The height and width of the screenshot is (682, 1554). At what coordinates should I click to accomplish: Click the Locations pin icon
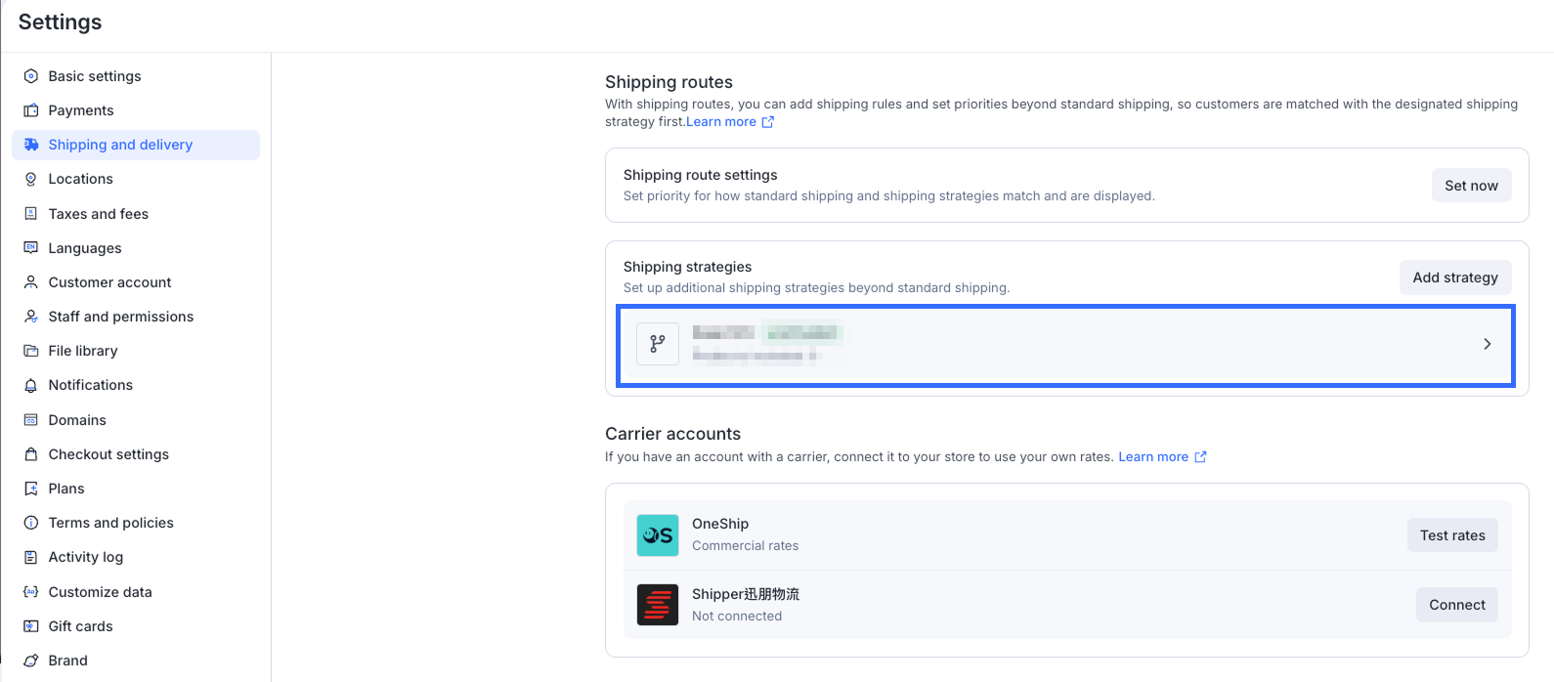pos(30,179)
